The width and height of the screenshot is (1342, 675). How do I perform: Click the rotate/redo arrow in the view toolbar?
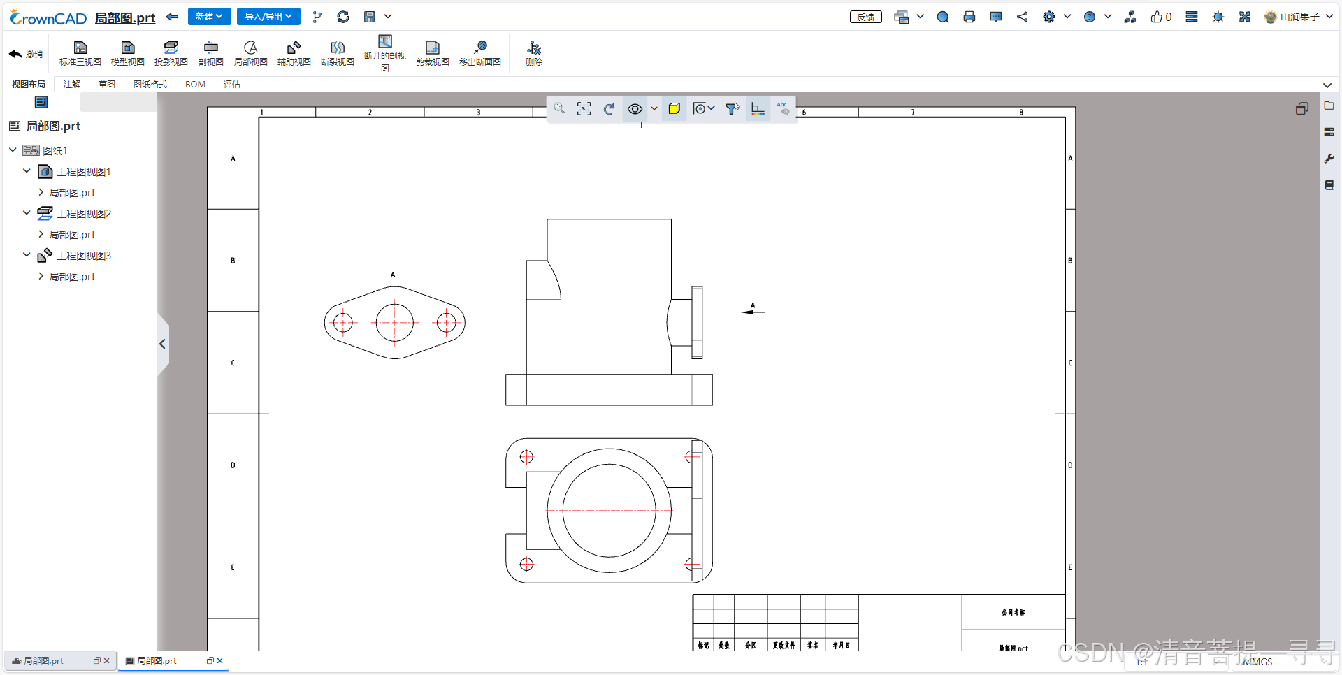click(x=609, y=108)
